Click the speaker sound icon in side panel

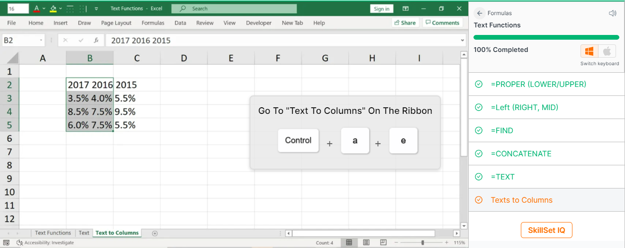tap(613, 13)
